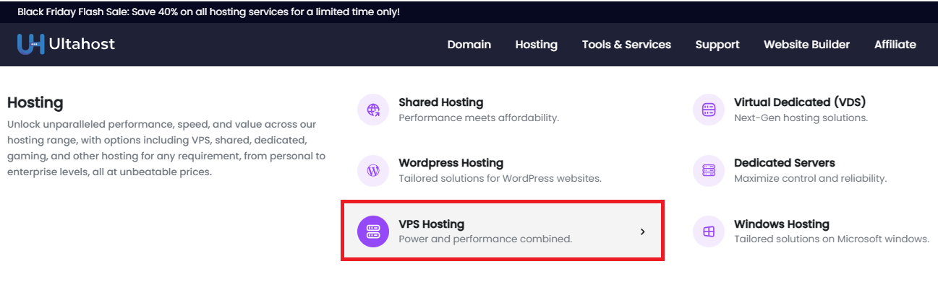
Task: Open the Tools & Services menu
Action: pos(626,45)
